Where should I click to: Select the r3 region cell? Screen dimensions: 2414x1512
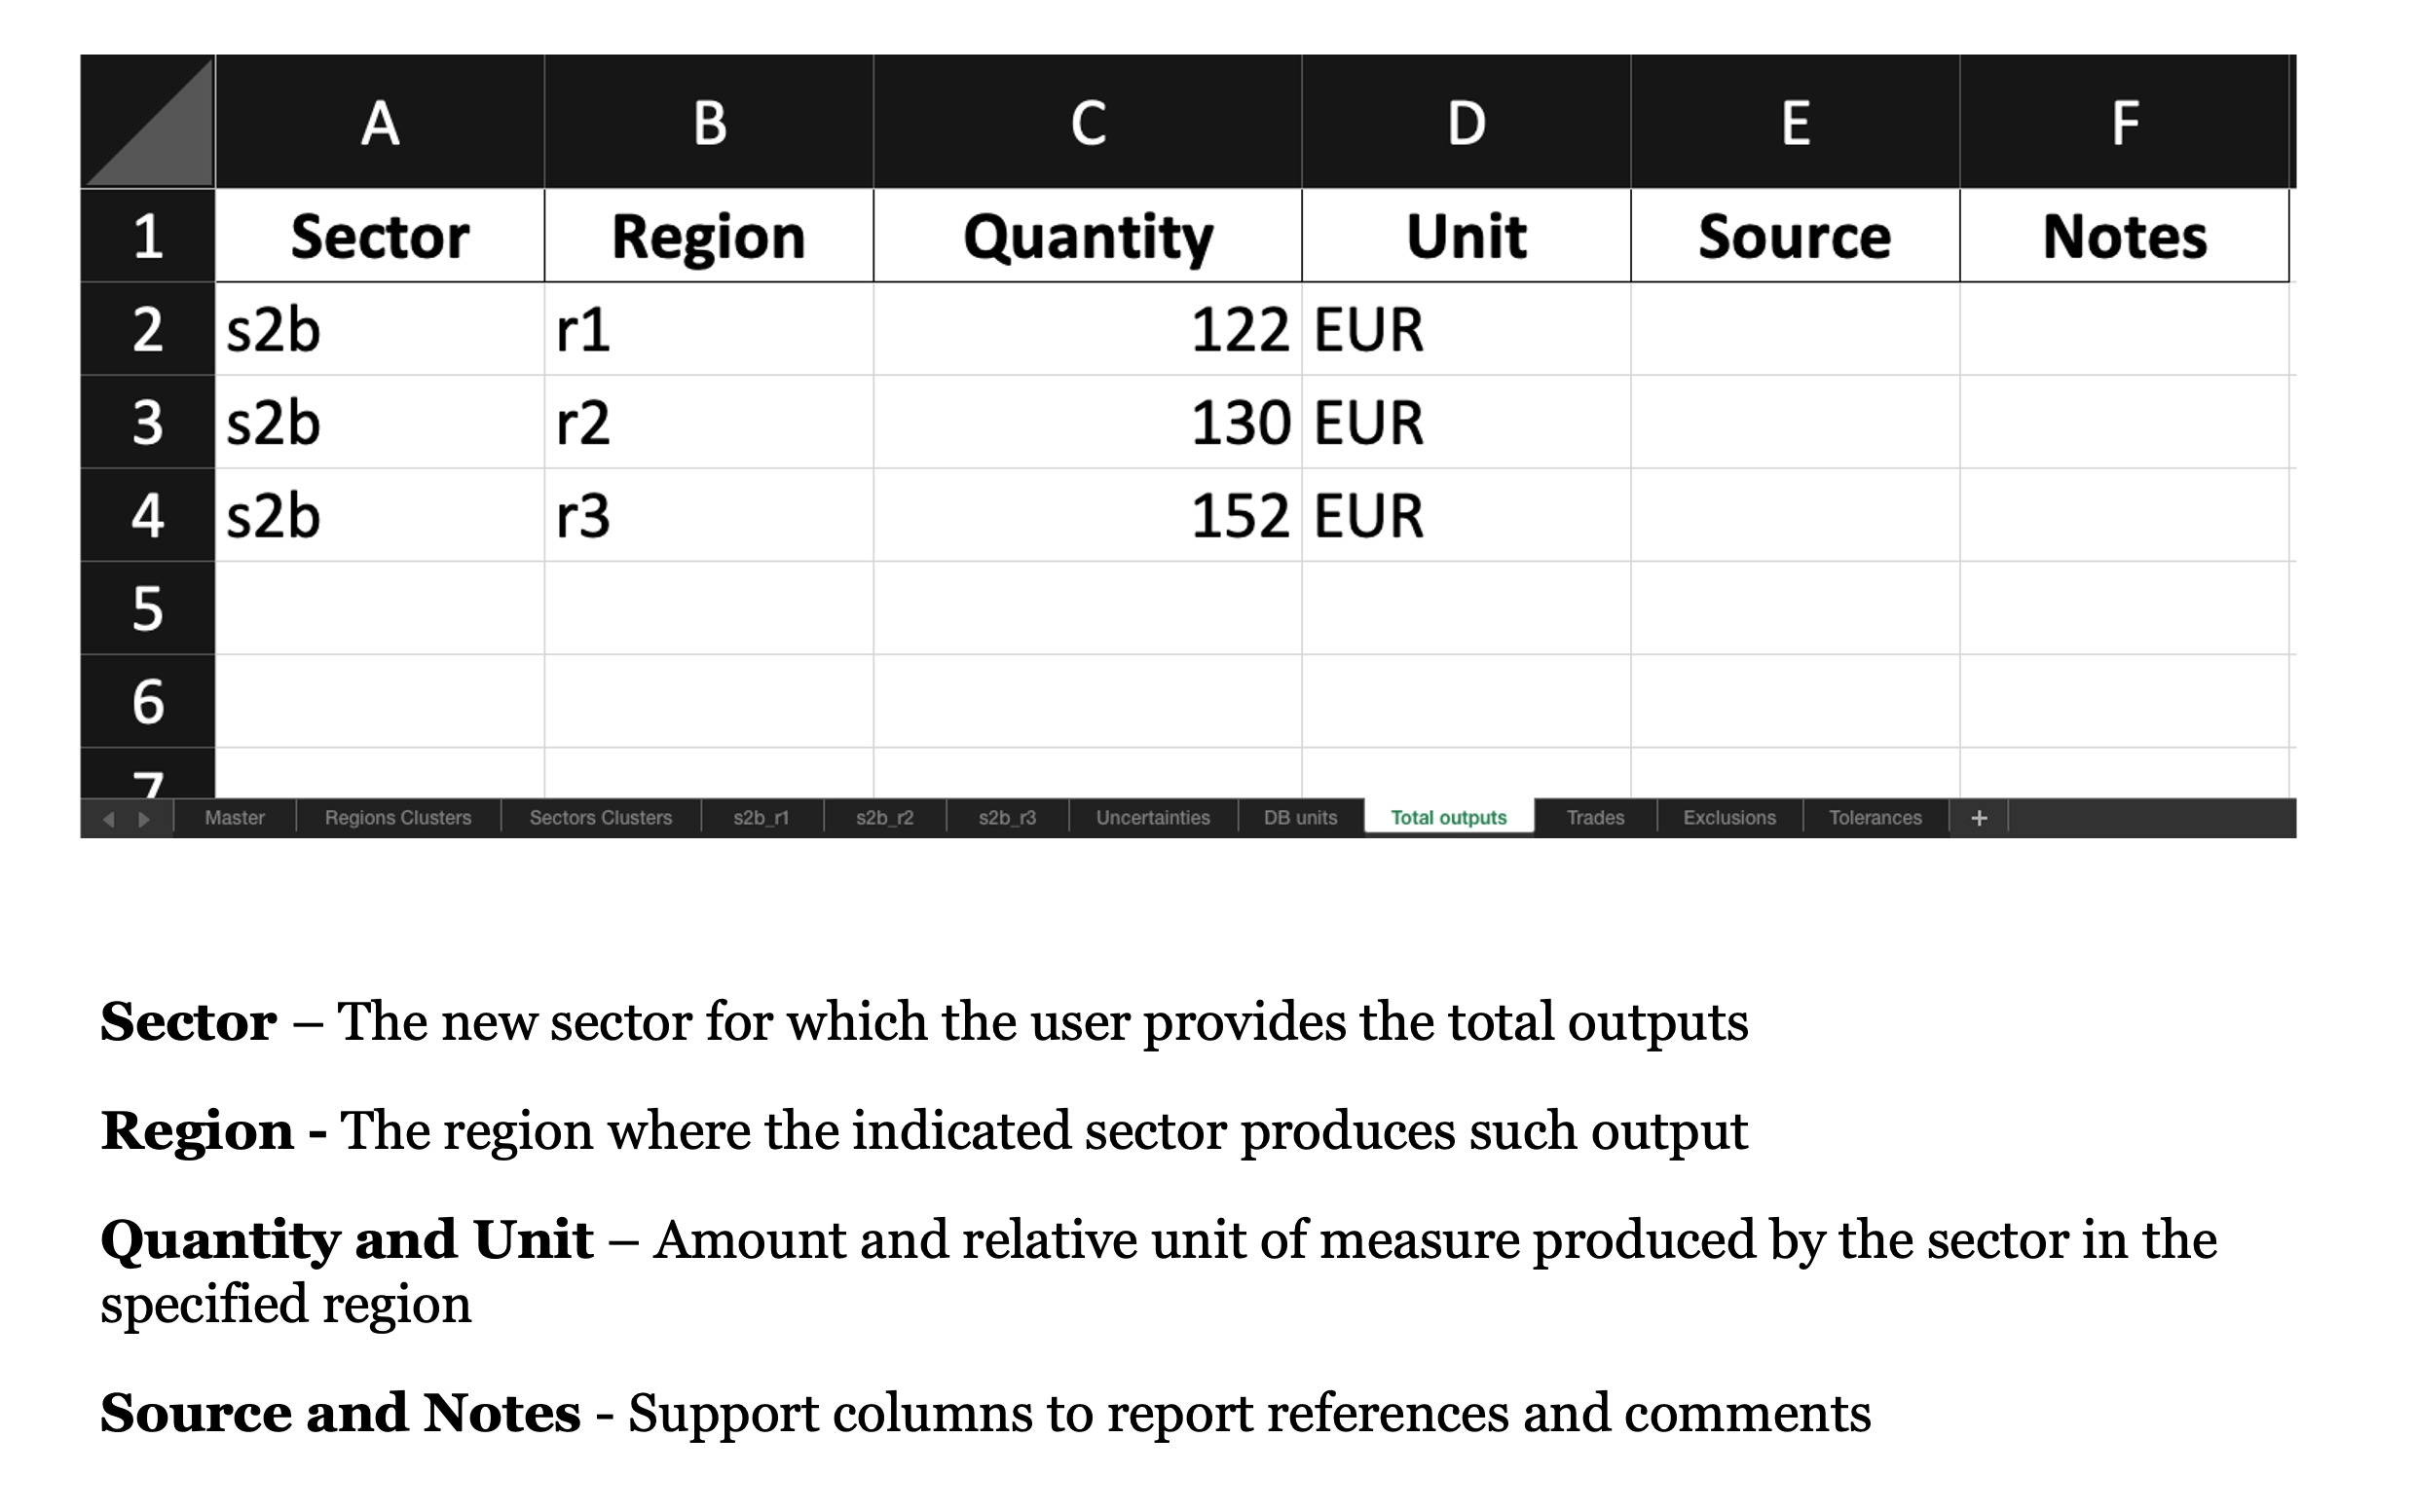[x=709, y=515]
